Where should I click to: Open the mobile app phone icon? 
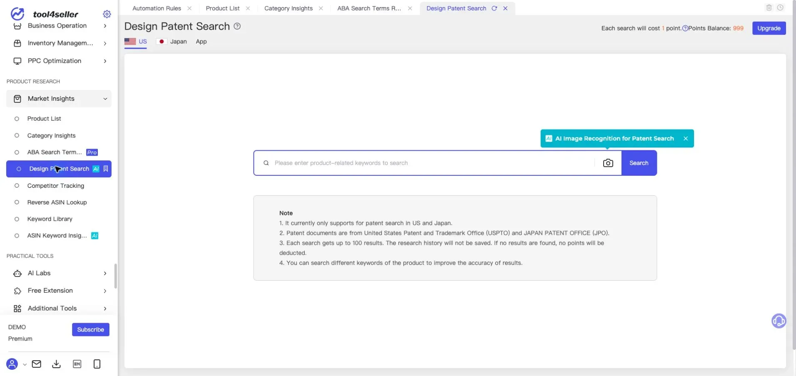pyautogui.click(x=97, y=364)
